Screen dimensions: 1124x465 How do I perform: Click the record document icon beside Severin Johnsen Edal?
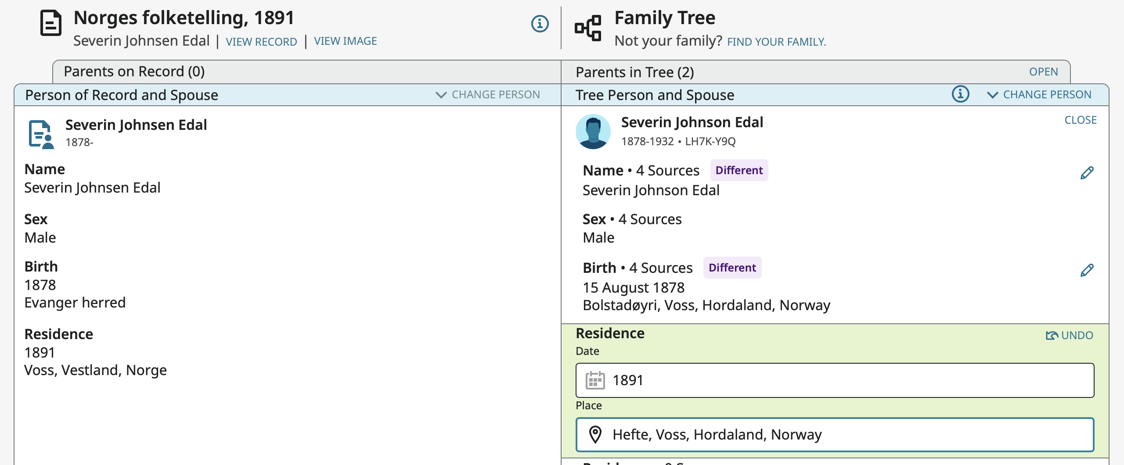coord(41,134)
